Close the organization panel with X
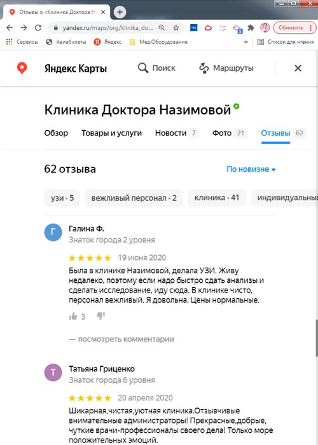The height and width of the screenshot is (445, 318). [x=298, y=68]
